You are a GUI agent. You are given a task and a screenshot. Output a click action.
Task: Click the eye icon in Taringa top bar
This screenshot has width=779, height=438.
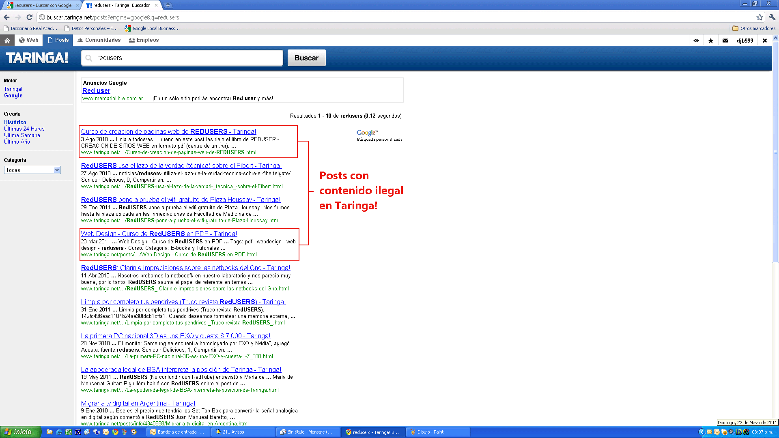[696, 41]
